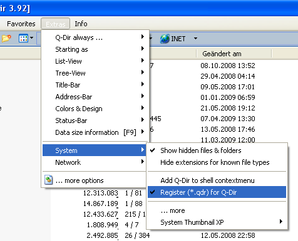Click the more options icon
This screenshot has width=298, height=241.
(x=49, y=180)
